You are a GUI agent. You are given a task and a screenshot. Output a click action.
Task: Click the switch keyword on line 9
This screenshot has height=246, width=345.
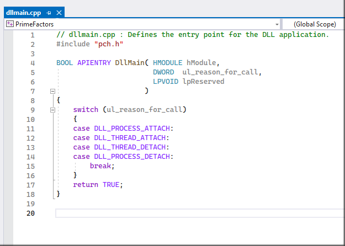[86, 109]
